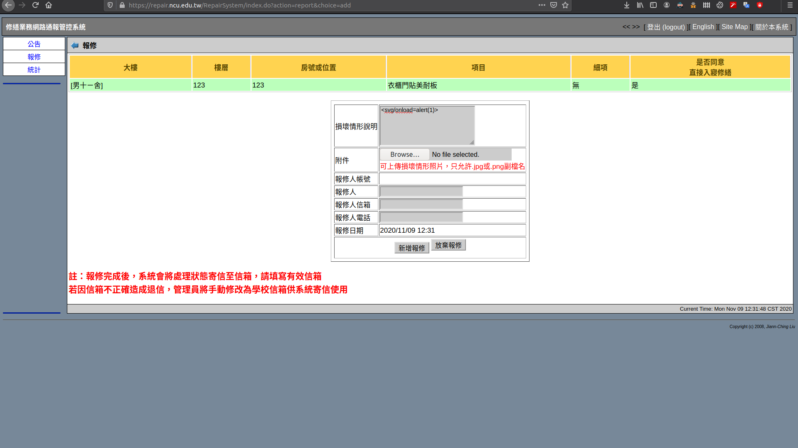Click the orange detective extension icon
The height and width of the screenshot is (448, 798).
tap(693, 5)
